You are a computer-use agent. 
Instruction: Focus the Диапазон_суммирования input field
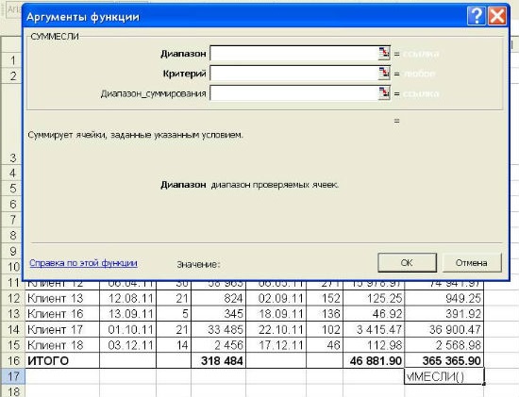[293, 93]
